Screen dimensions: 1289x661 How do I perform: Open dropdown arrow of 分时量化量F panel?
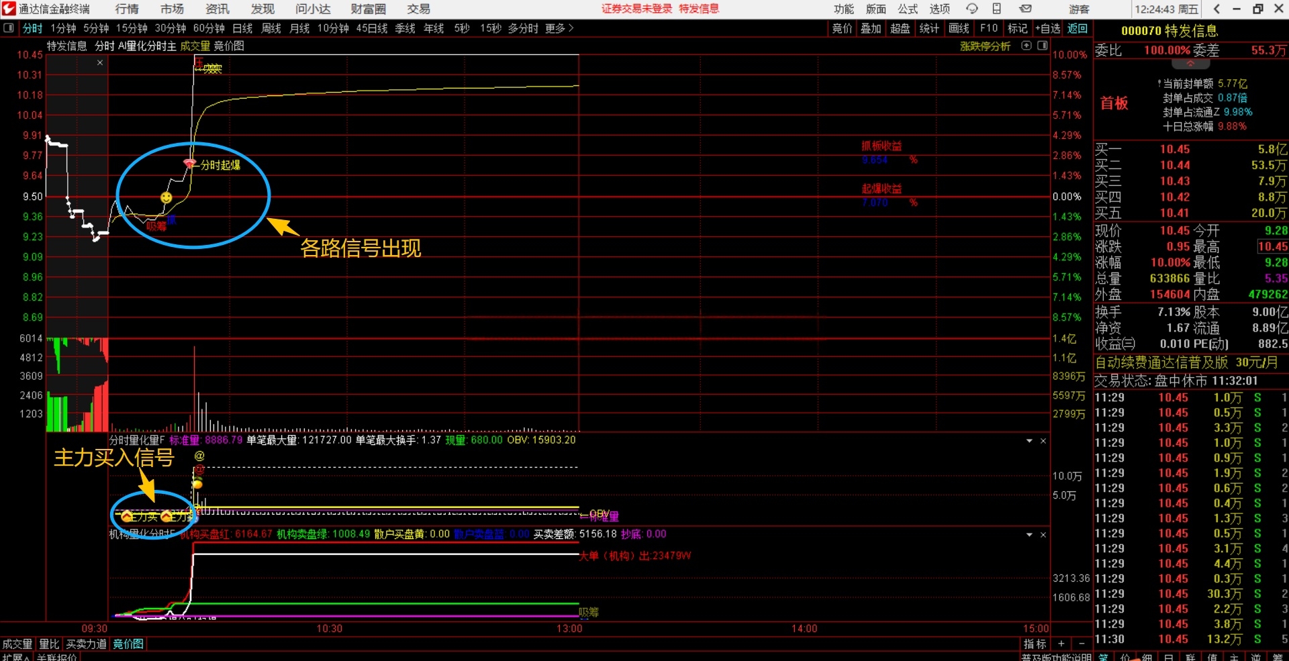point(1029,441)
